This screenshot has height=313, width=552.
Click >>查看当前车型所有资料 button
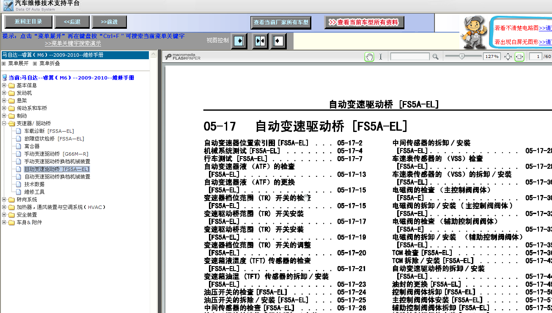(x=364, y=22)
